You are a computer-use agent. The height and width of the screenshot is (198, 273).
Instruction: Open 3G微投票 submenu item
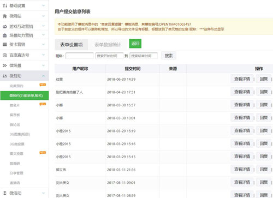pos(17,144)
